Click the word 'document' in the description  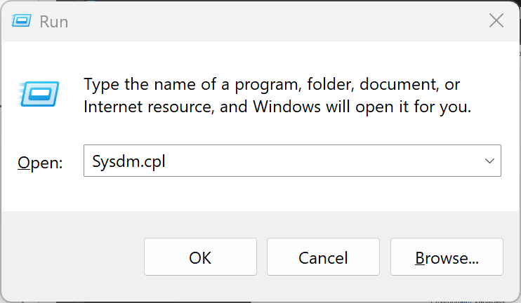[399, 84]
